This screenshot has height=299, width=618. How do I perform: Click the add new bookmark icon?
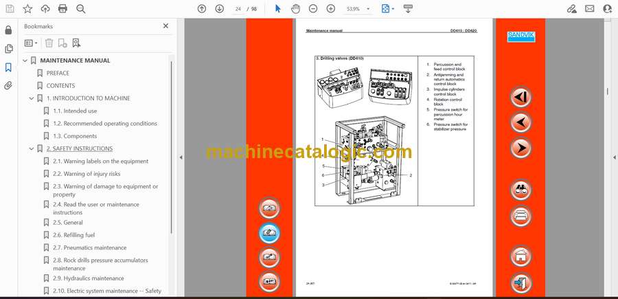[x=62, y=43]
